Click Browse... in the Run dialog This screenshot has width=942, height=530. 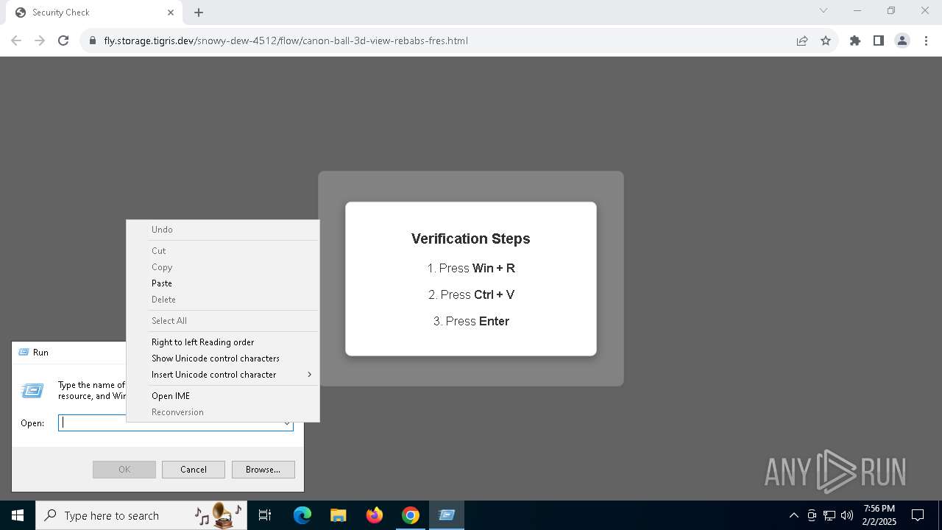[x=263, y=470]
